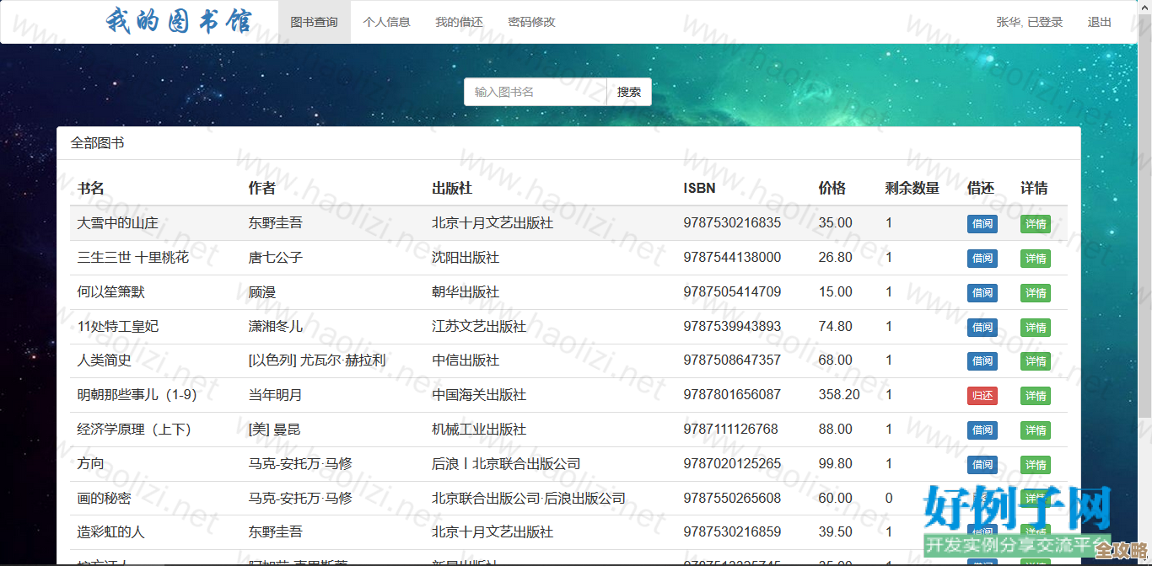Borrow 方向 by 马克-安托万·马修
This screenshot has height=566, width=1152.
tap(982, 464)
